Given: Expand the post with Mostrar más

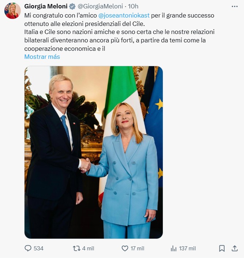Looking at the screenshot, I should coord(42,57).
